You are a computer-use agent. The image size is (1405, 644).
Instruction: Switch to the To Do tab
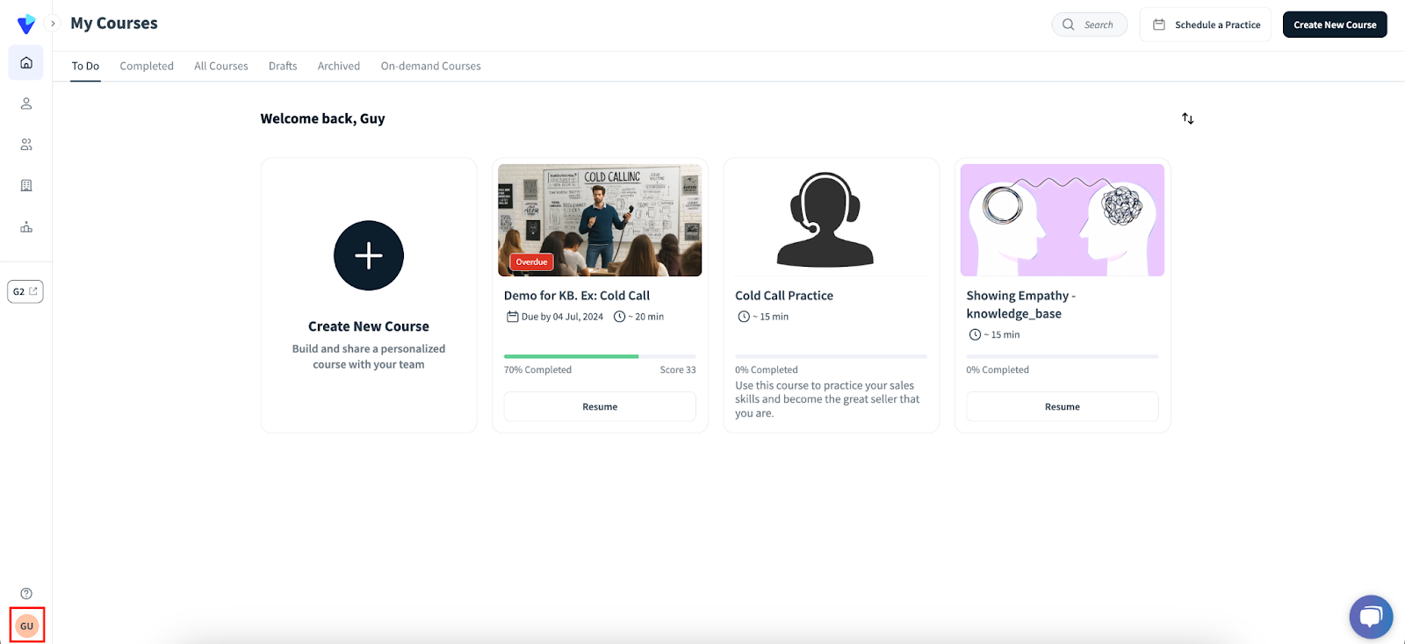coord(85,66)
